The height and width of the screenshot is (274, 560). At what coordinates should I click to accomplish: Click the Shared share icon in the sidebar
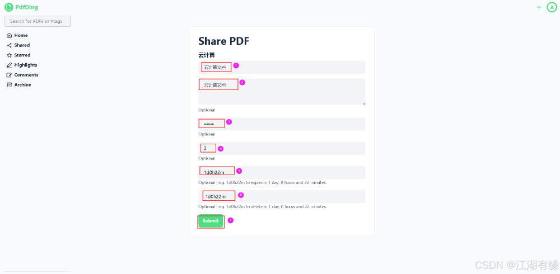click(9, 45)
